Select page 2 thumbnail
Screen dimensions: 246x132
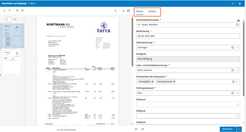point(11,63)
